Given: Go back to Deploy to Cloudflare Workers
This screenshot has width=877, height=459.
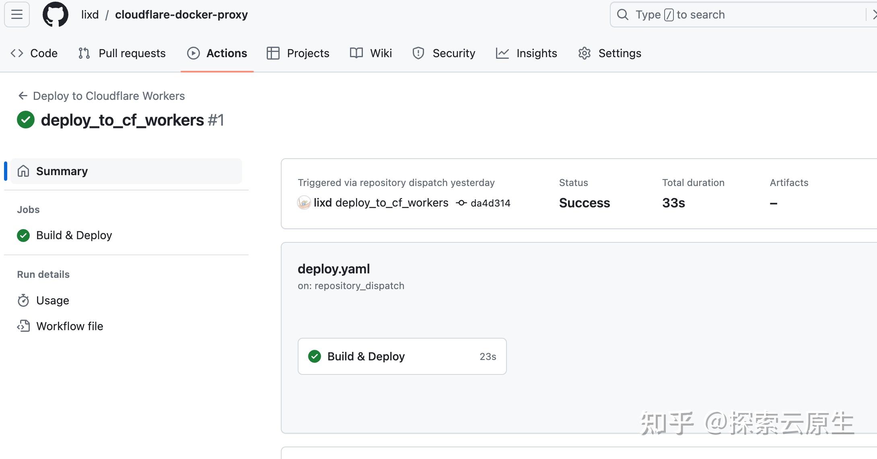Looking at the screenshot, I should 109,96.
